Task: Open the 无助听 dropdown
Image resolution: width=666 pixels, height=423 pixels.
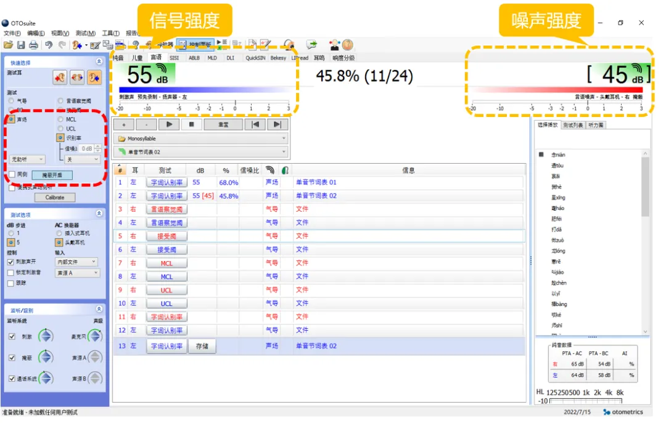Action: [x=27, y=159]
